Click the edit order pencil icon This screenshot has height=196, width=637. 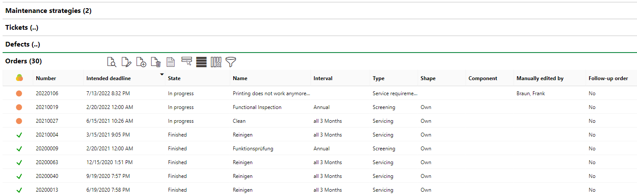click(x=126, y=62)
